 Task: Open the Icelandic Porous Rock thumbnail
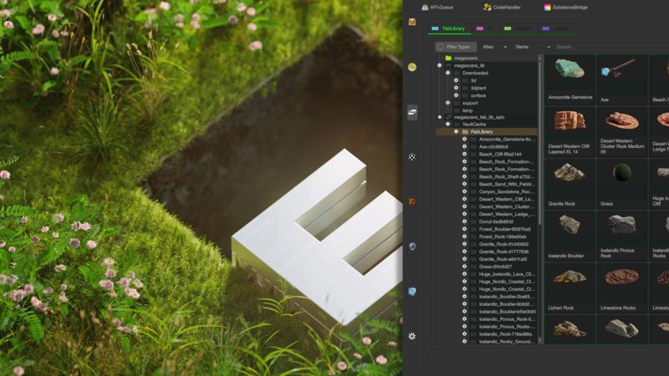621,236
